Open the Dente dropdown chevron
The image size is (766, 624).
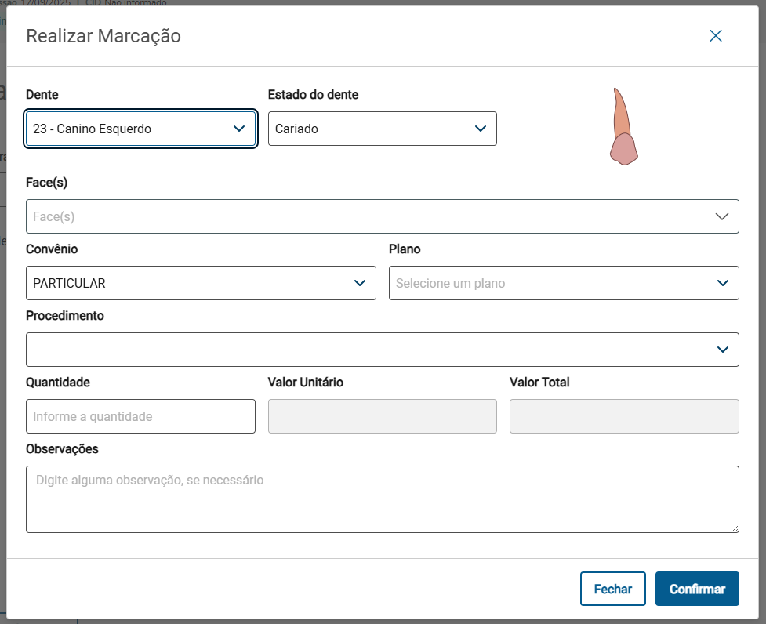pyautogui.click(x=239, y=129)
